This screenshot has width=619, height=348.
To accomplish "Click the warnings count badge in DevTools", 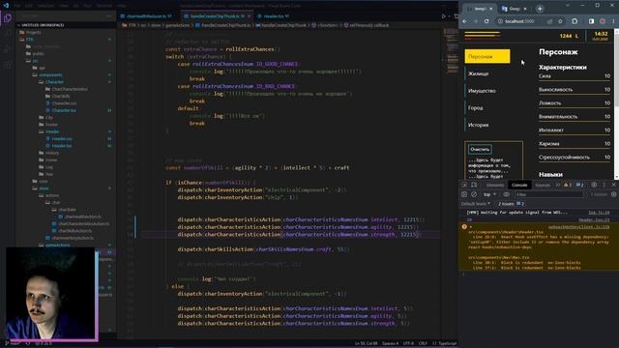I will pos(568,185).
